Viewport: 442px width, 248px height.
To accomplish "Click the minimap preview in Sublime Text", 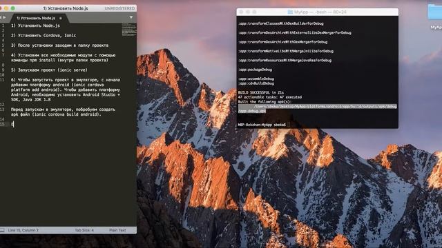I will pyautogui.click(x=129, y=30).
